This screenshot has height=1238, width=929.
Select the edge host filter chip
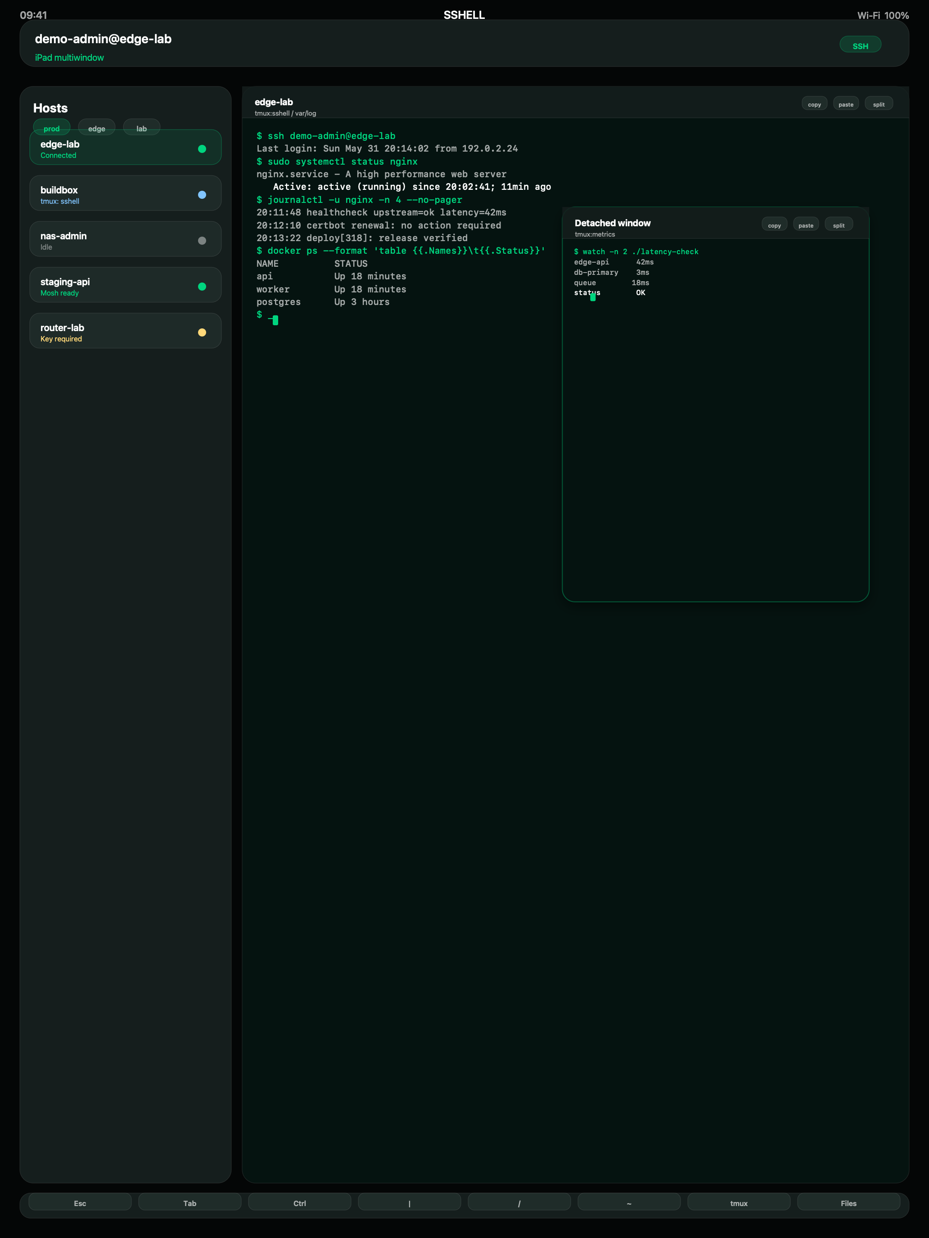click(x=96, y=127)
